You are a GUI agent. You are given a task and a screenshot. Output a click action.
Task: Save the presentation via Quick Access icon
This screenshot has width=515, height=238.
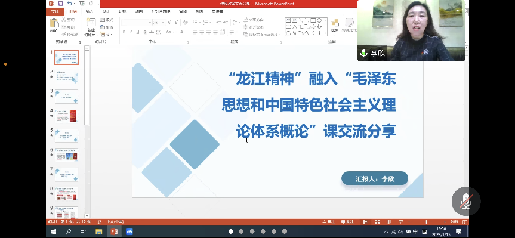[x=60, y=4]
